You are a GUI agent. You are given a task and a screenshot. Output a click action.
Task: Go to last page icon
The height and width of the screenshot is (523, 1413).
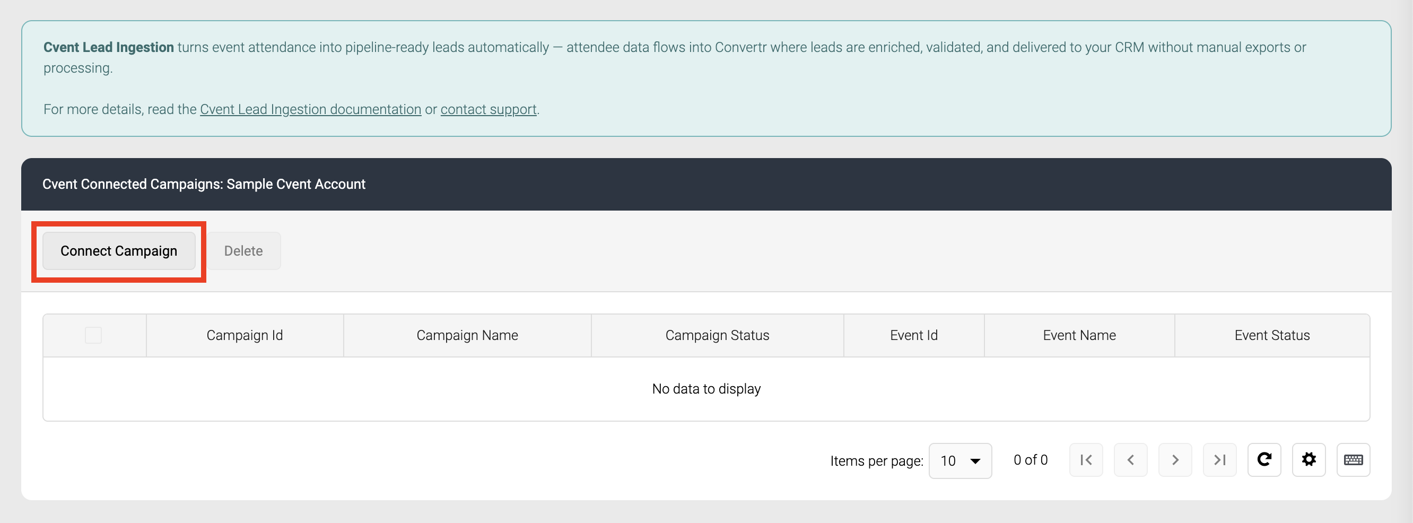point(1219,460)
